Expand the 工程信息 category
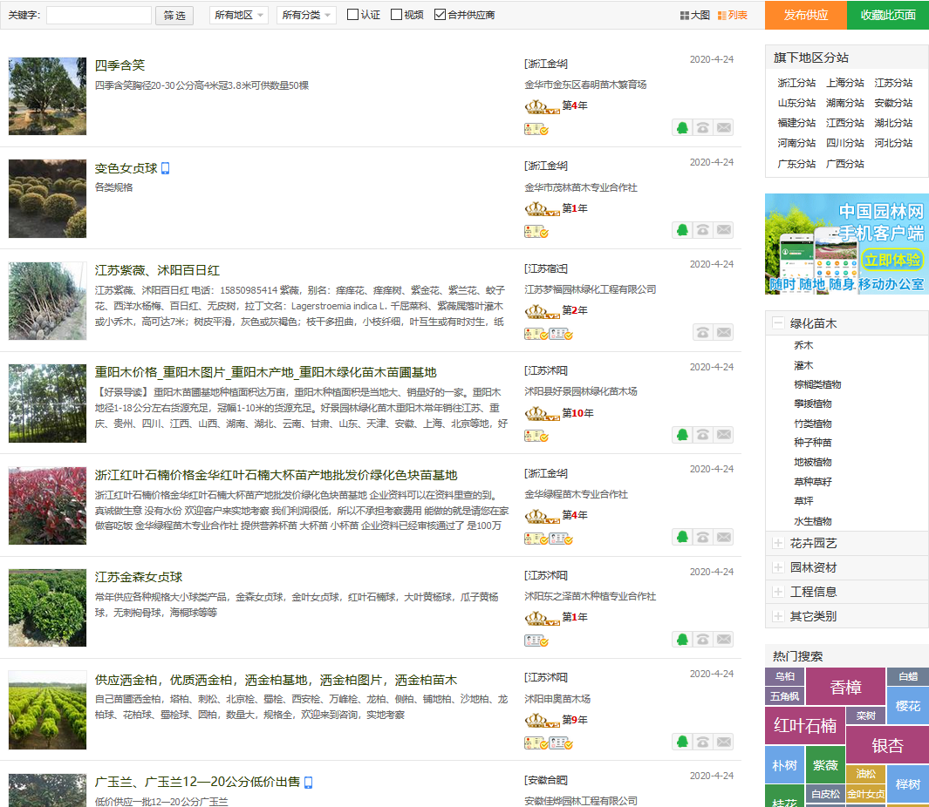This screenshot has height=807, width=929. (778, 592)
